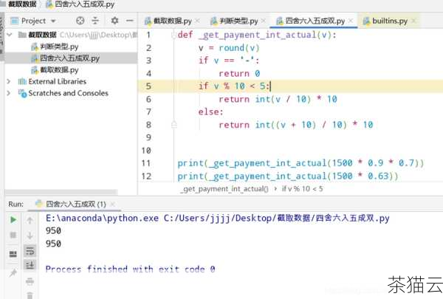Click the Scratches and Consoles icon

tap(22, 93)
